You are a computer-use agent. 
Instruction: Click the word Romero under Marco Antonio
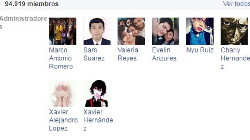pyautogui.click(x=61, y=66)
